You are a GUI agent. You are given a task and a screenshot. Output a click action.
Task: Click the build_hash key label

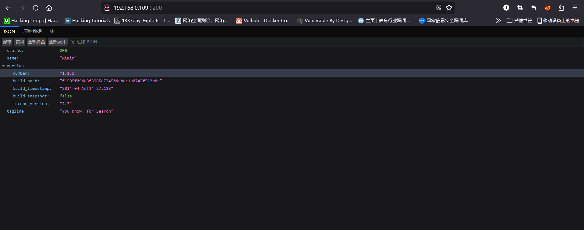26,81
